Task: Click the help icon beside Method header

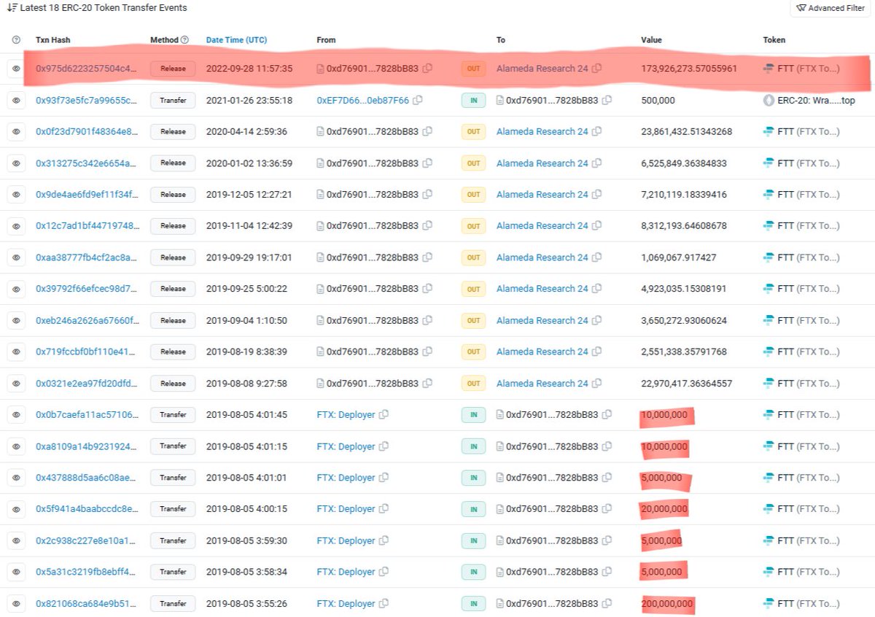Action: coord(184,40)
